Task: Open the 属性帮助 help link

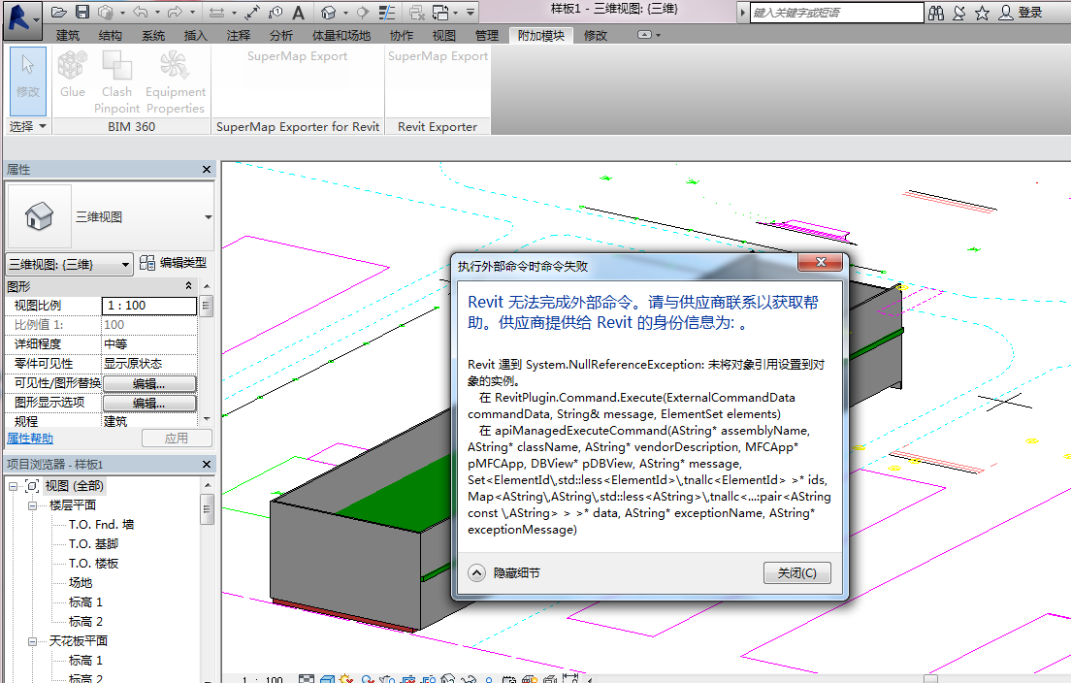Action: click(x=30, y=438)
